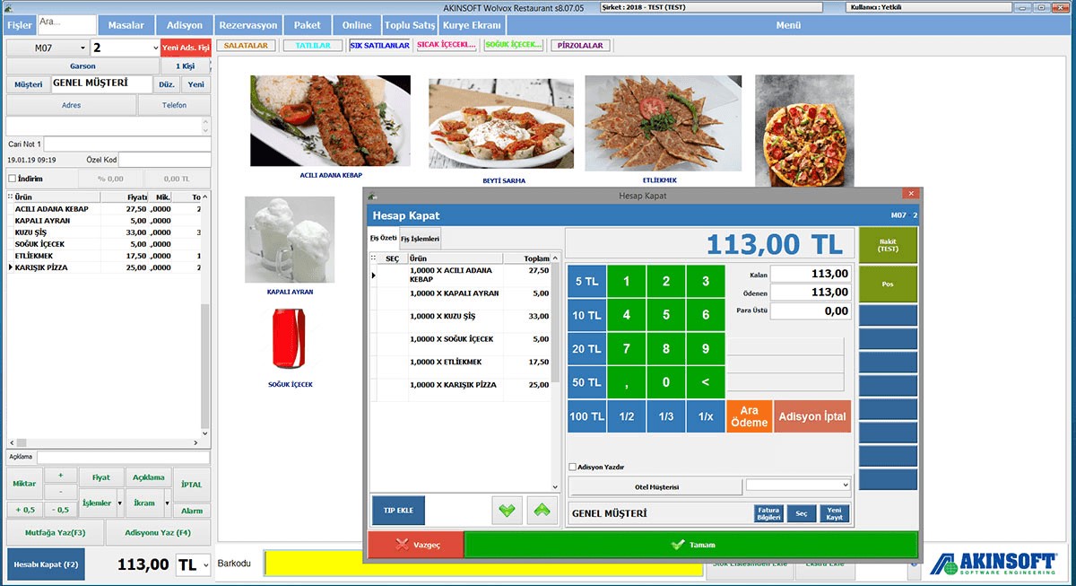
Task: Open the Masalar top menu tab
Action: coord(126,25)
